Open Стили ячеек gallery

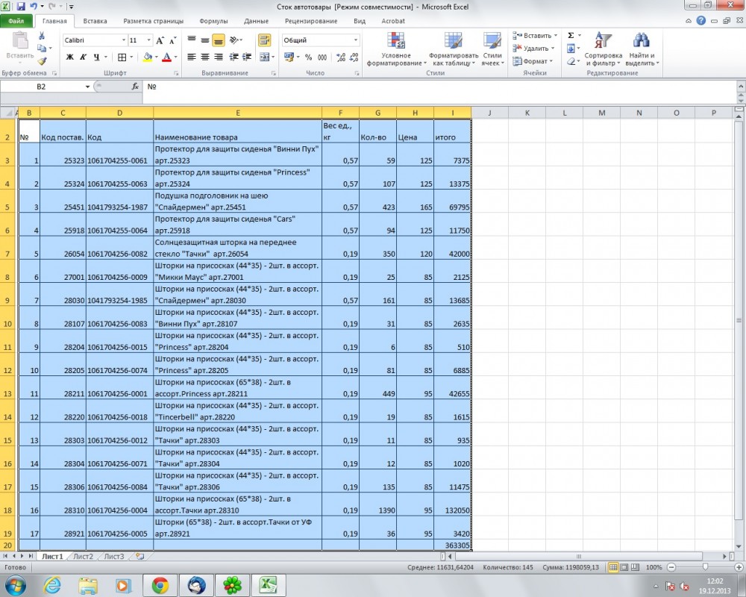492,49
